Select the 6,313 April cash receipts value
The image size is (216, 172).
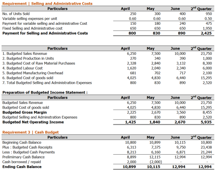(132, 147)
